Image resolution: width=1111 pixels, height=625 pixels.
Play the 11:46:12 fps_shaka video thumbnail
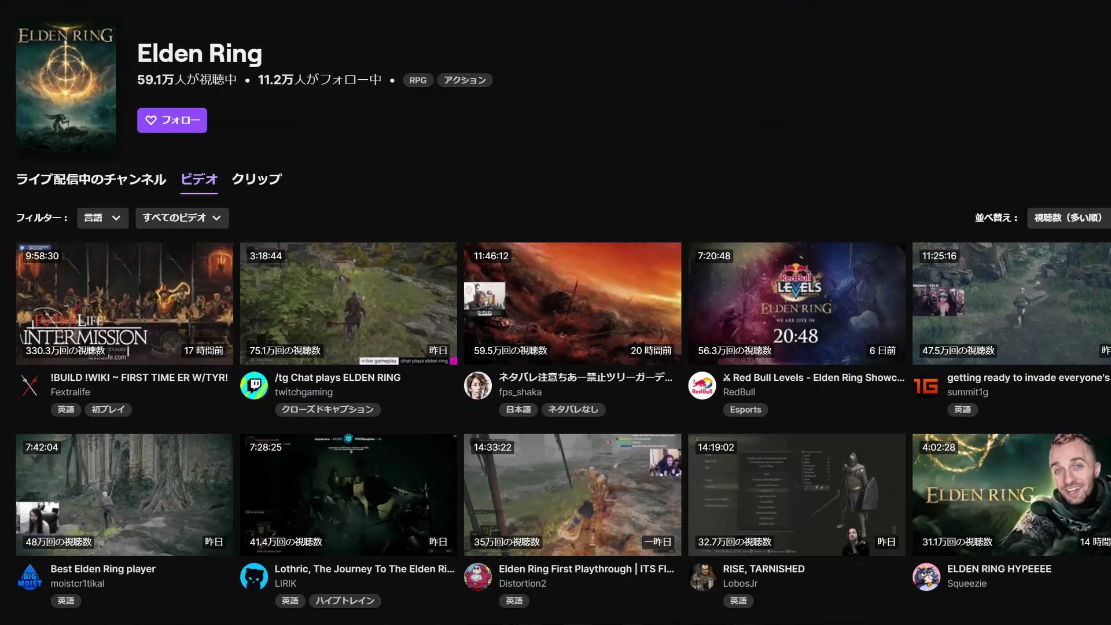pyautogui.click(x=572, y=303)
